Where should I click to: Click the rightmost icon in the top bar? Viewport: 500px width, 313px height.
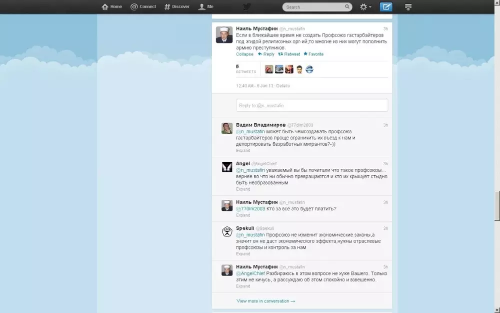408,7
